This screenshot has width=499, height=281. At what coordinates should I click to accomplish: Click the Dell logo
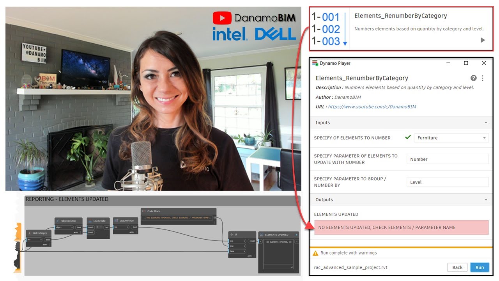tap(276, 34)
